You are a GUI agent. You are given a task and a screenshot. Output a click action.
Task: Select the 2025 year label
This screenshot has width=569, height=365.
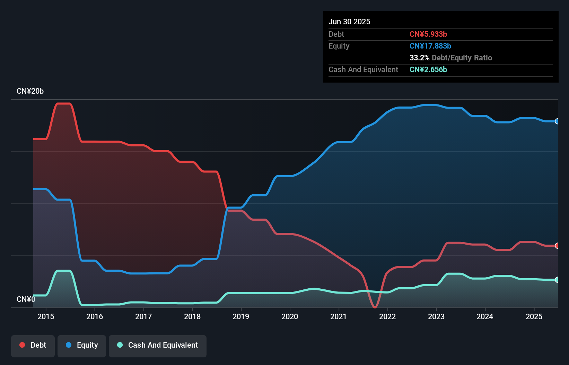click(x=534, y=316)
